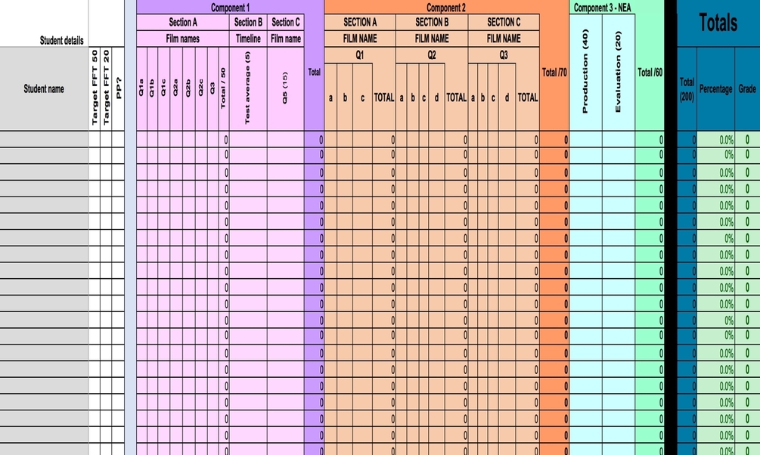Click the 'Evaluation (20)' column header
The image size is (760, 455).
(x=619, y=73)
